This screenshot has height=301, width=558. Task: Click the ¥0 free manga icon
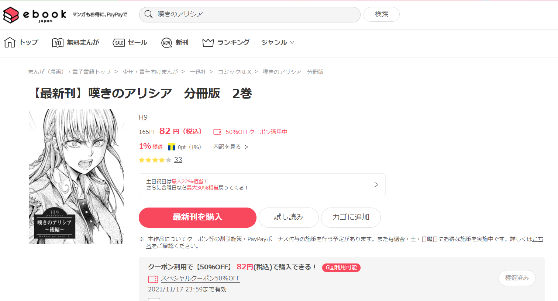pyautogui.click(x=58, y=43)
